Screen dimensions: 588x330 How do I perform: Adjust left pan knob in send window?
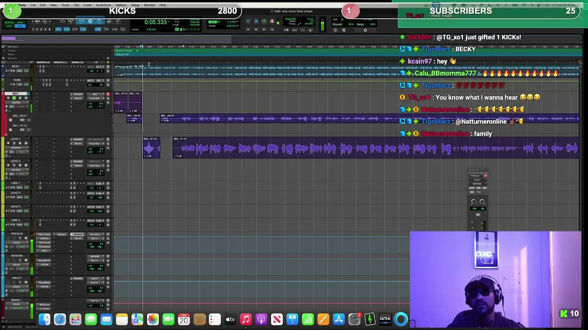[474, 202]
